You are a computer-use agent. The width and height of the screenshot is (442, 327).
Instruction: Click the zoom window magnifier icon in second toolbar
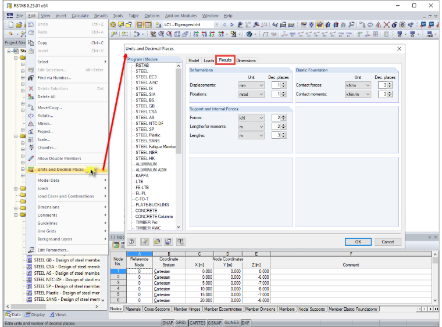click(x=161, y=34)
